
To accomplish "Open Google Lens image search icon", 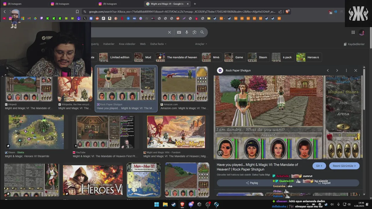I will point(194,32).
